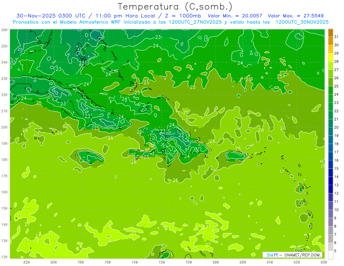The width and height of the screenshot is (344, 266).
Task: Click the longitude axis label "60W"
Action: click(x=324, y=262)
